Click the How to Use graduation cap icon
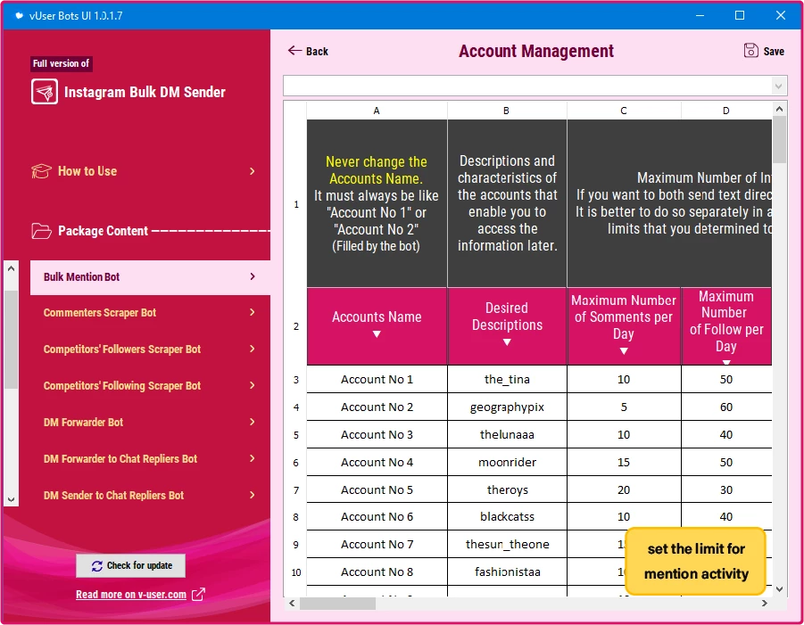 pyautogui.click(x=41, y=171)
